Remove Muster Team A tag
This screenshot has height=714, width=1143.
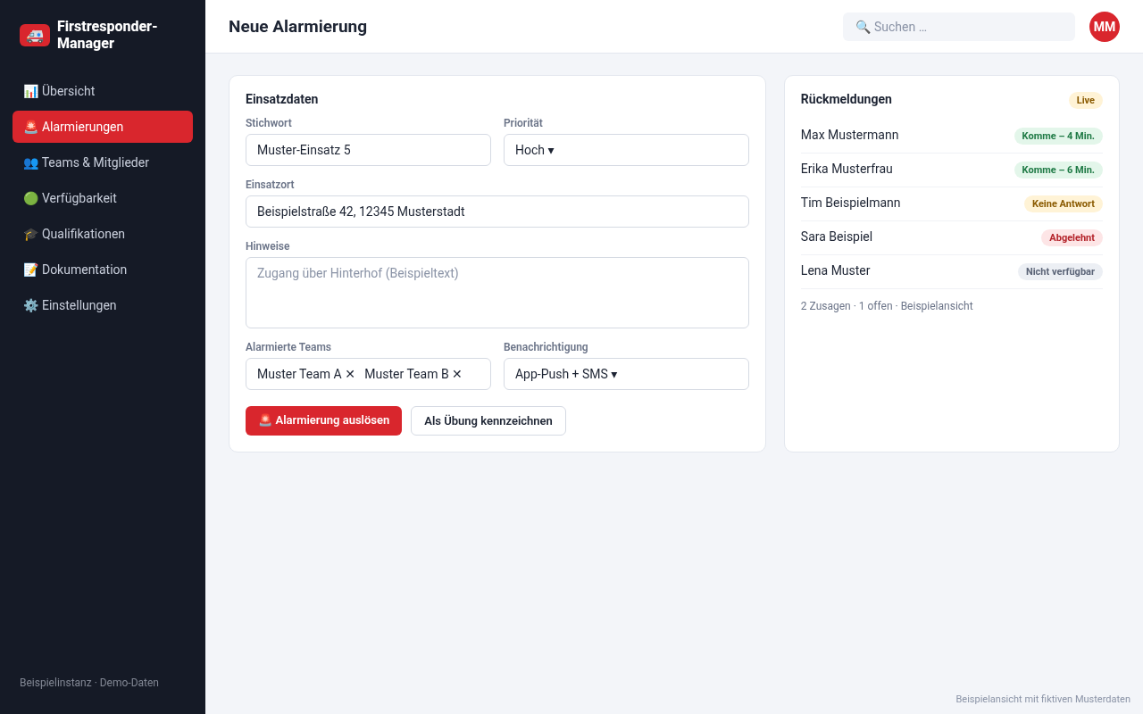coord(350,374)
